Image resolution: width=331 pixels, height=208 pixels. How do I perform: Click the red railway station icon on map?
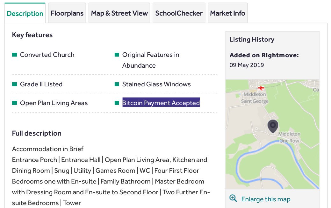coord(261,88)
